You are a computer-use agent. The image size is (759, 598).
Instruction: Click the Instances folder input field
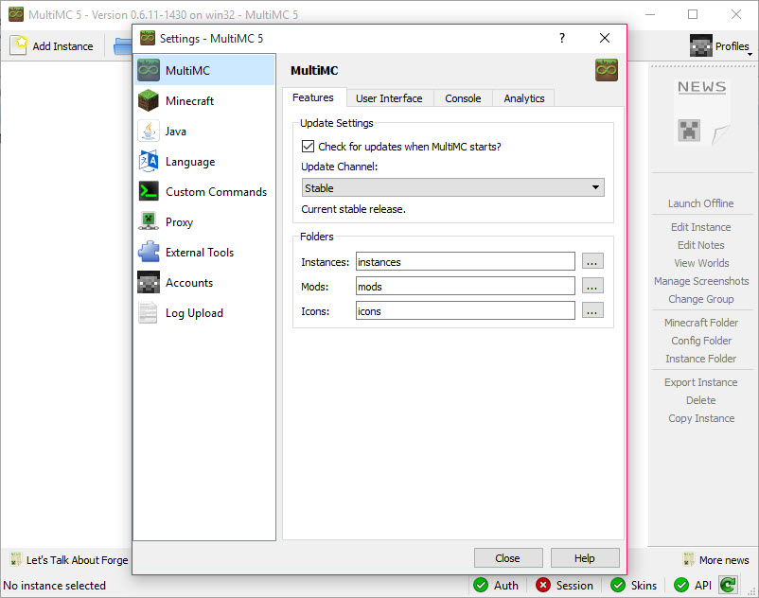click(x=466, y=261)
